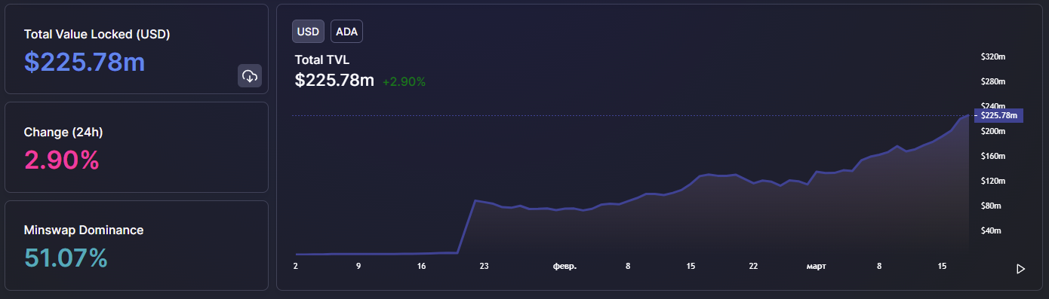Select the $225.78m value under Total TVL
This screenshot has width=1049, height=299.
tap(334, 80)
